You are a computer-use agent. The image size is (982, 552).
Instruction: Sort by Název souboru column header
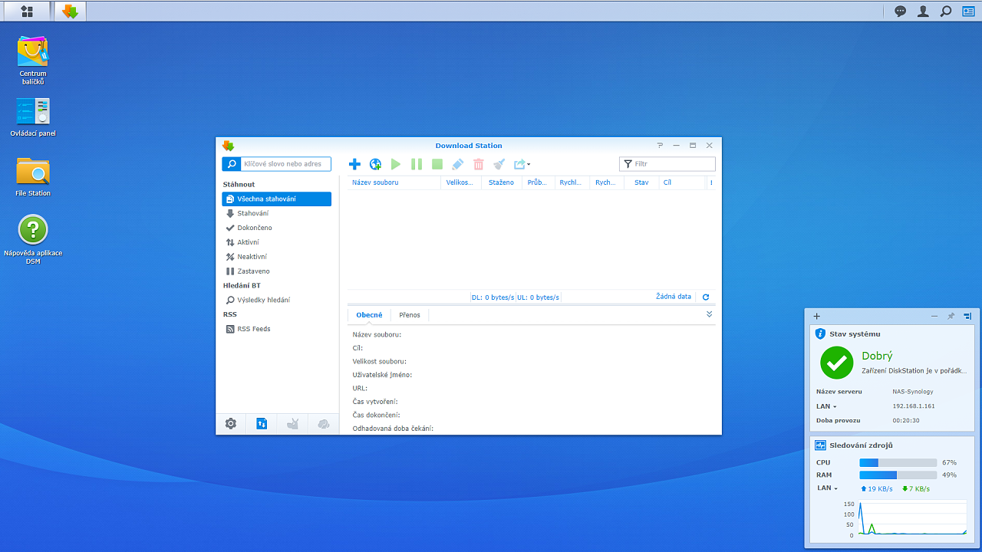(x=394, y=182)
